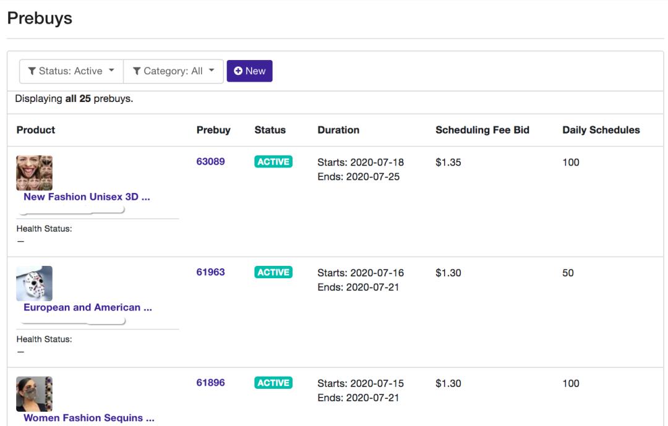Click the Scheduling Fee Bid column header
The width and height of the screenshot is (668, 426).
tap(482, 130)
